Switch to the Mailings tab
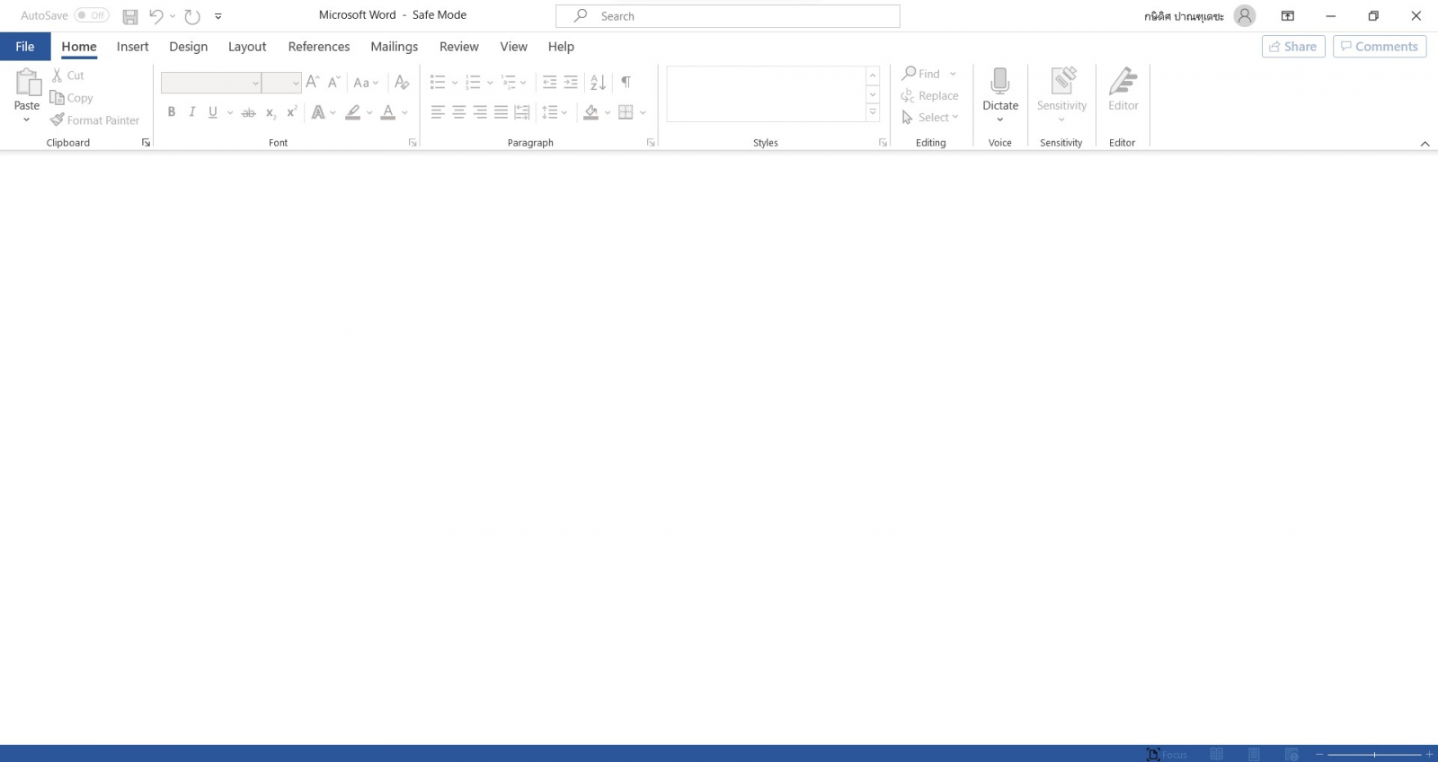 [395, 47]
